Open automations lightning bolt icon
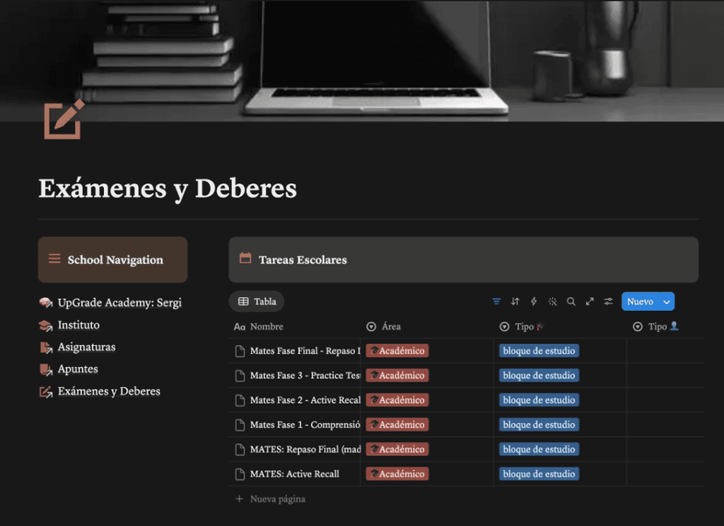This screenshot has width=724, height=526. [533, 301]
